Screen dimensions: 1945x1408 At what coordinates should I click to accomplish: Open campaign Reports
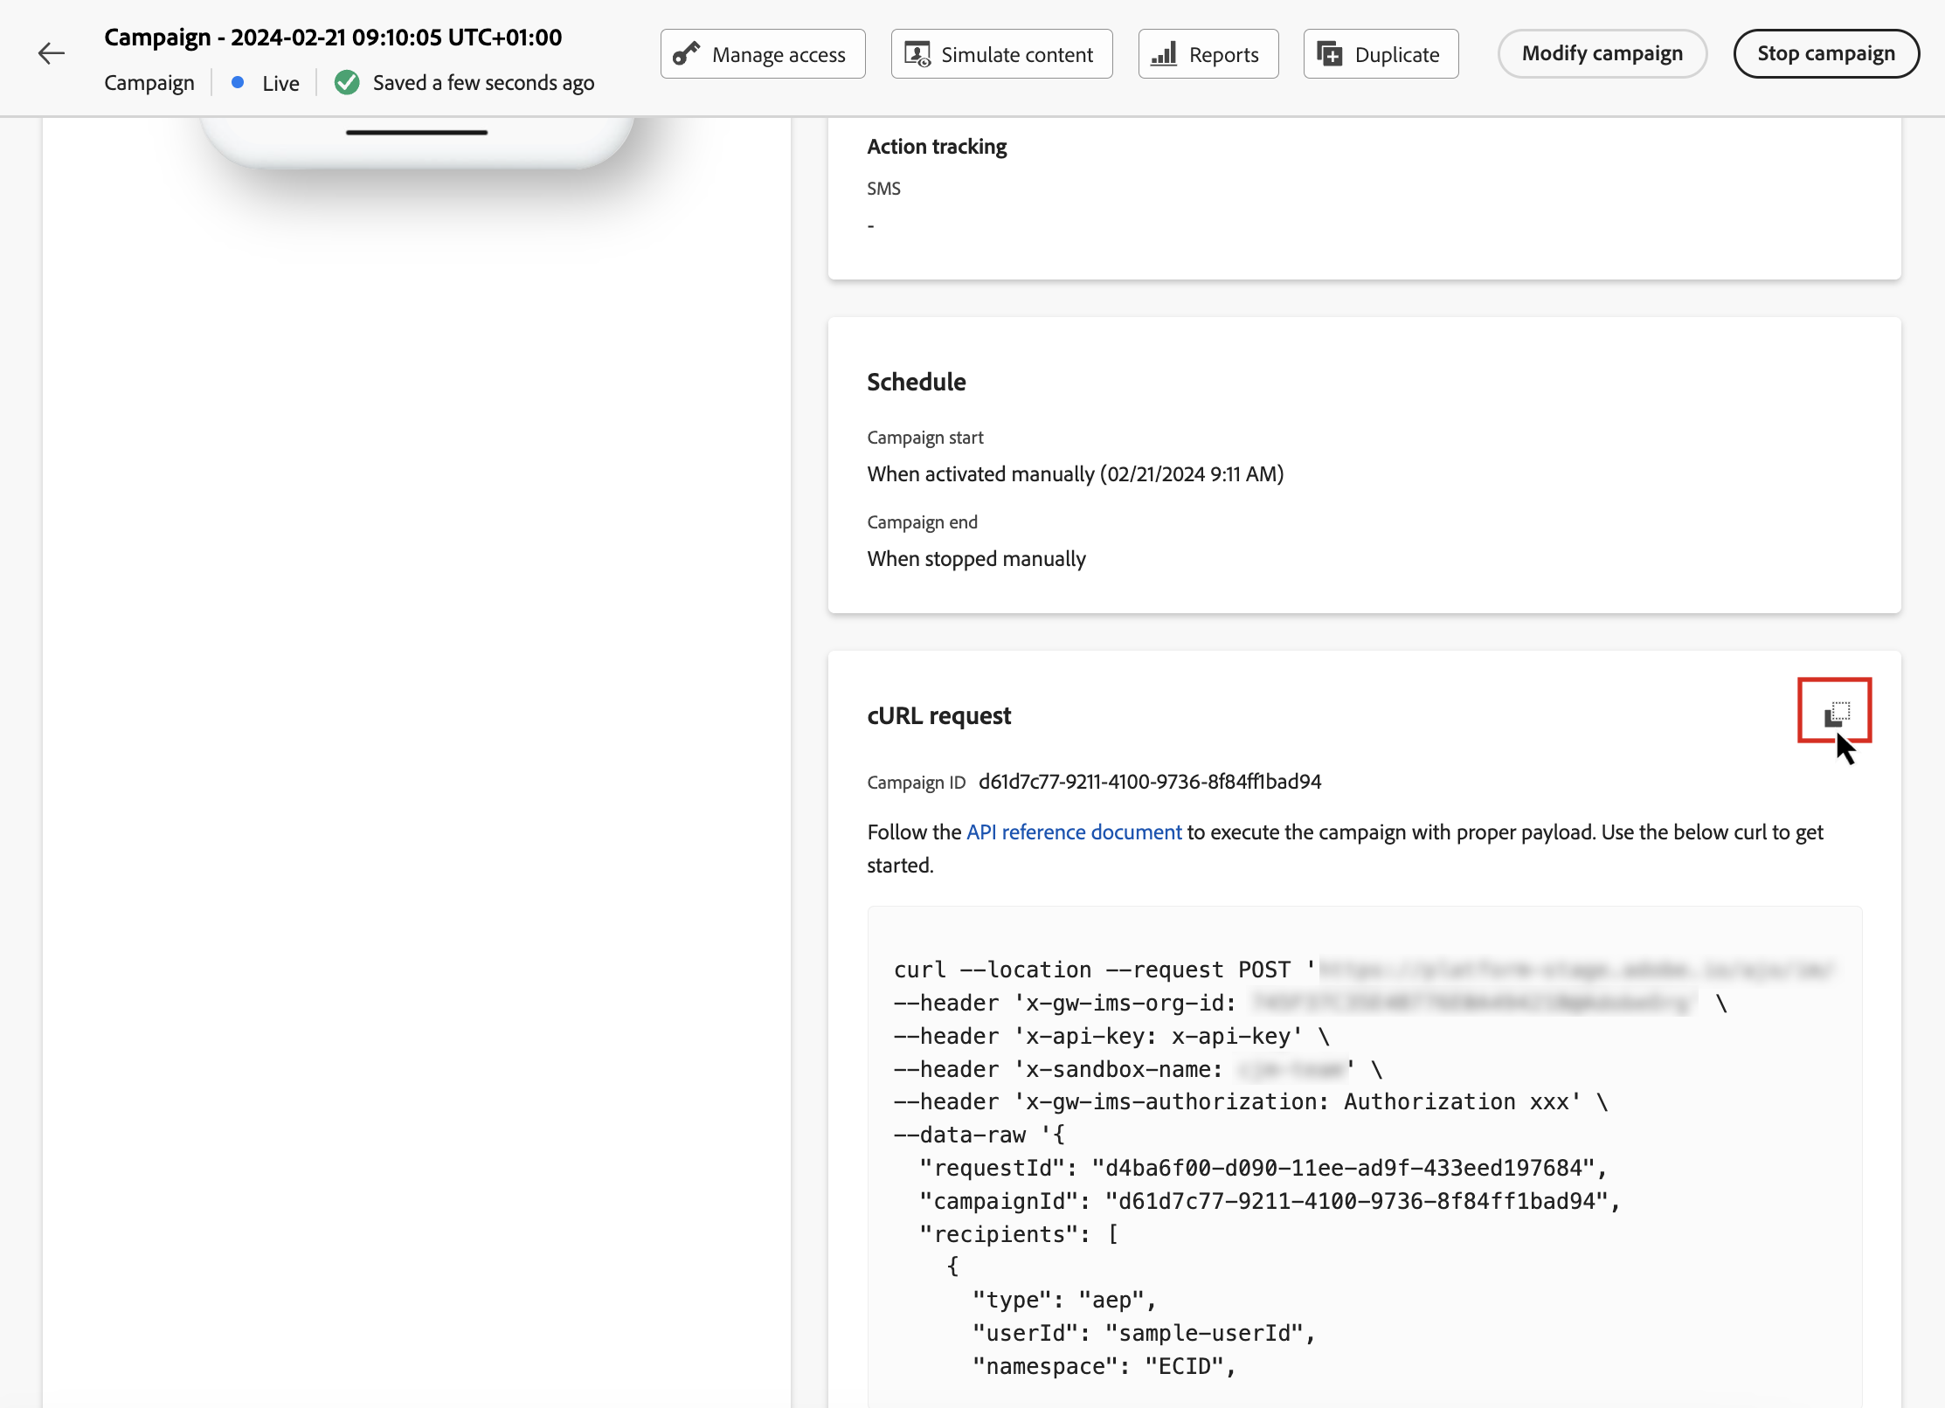pos(1208,54)
